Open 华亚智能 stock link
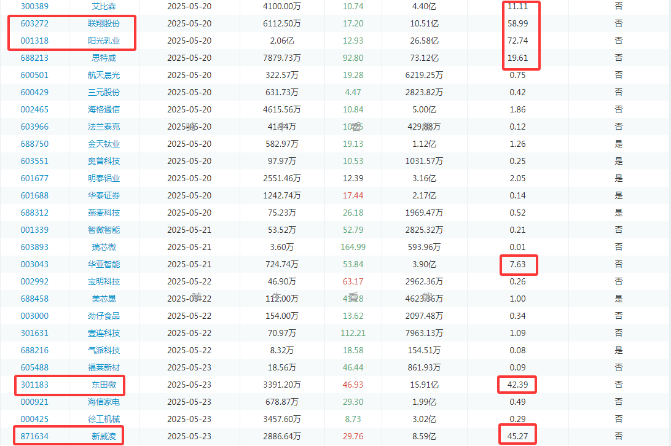 pos(104,264)
